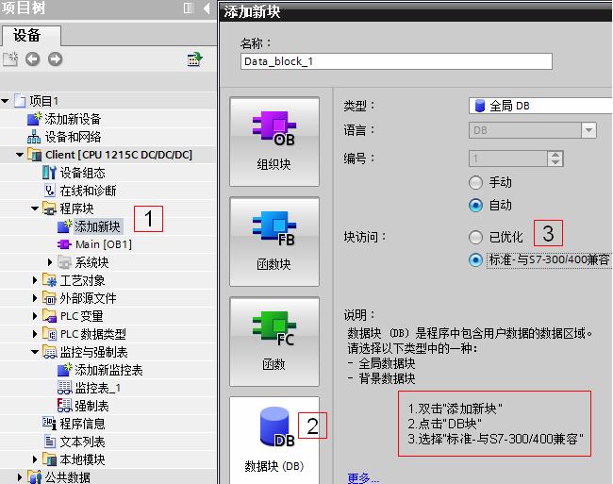Click the 监控表_1 glasses icon
This screenshot has height=484, width=613.
(64, 388)
